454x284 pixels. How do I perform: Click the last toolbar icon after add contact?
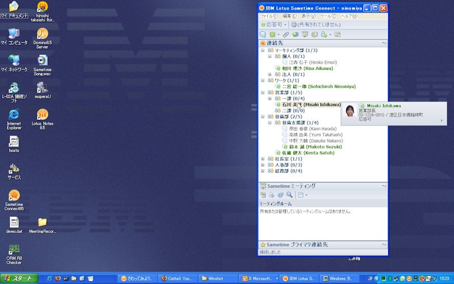337,35
